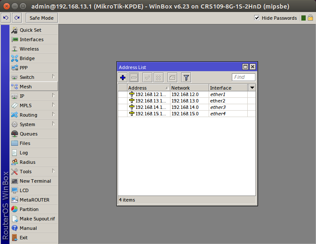Select the Mesh menu item
This screenshot has height=244, width=316.
tap(34, 87)
